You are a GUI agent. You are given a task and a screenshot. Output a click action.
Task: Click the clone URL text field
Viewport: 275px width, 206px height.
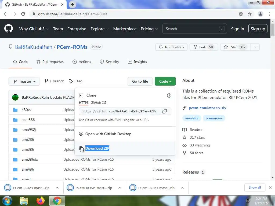click(119, 111)
